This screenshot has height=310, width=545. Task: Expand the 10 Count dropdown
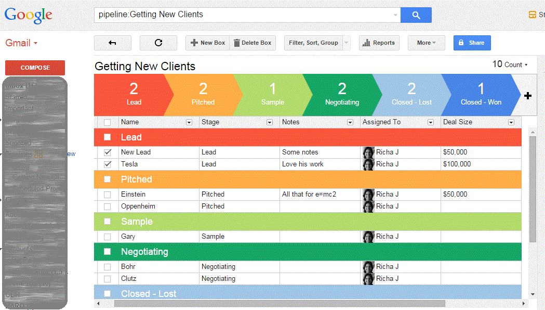[x=510, y=64]
